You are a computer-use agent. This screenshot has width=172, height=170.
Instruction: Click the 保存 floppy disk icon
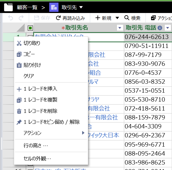click(37, 18)
